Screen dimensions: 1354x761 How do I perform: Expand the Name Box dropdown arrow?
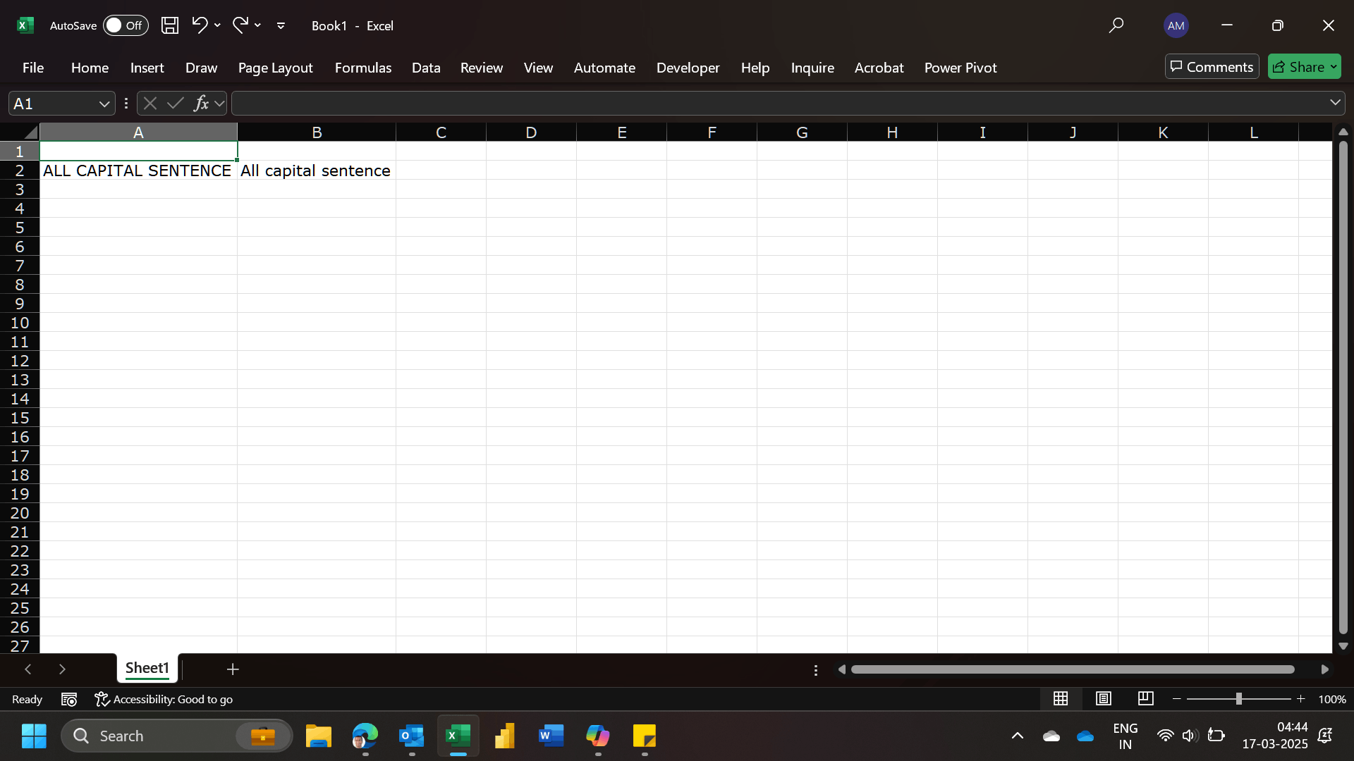(104, 104)
